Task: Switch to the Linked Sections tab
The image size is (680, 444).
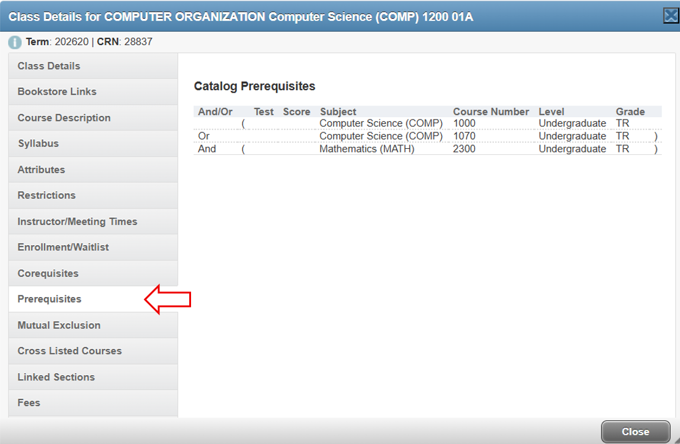Action: tap(56, 377)
